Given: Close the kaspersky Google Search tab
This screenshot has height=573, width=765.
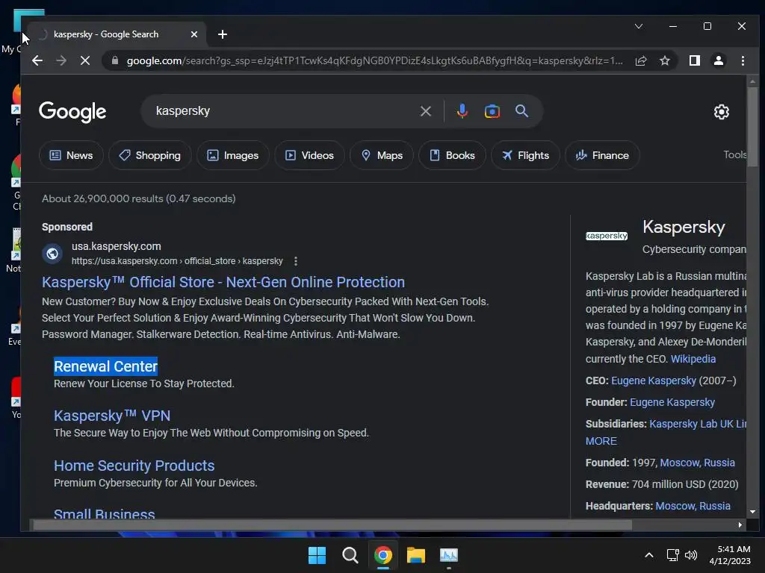Looking at the screenshot, I should tap(194, 34).
